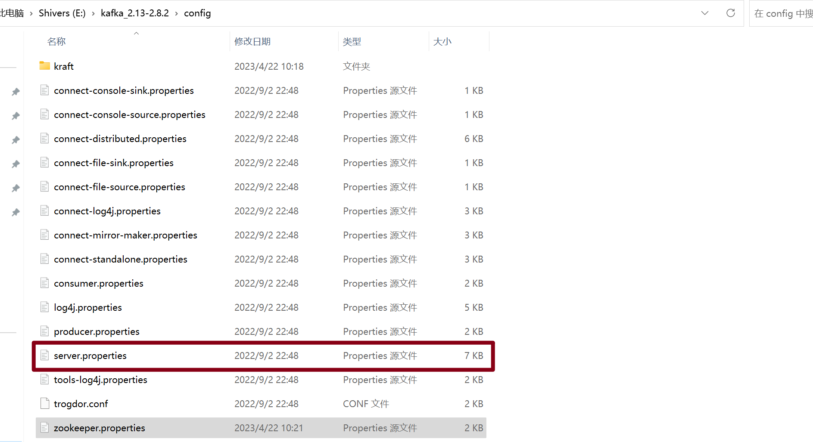Select connect-log4j.properties file name
The height and width of the screenshot is (442, 813).
107,211
